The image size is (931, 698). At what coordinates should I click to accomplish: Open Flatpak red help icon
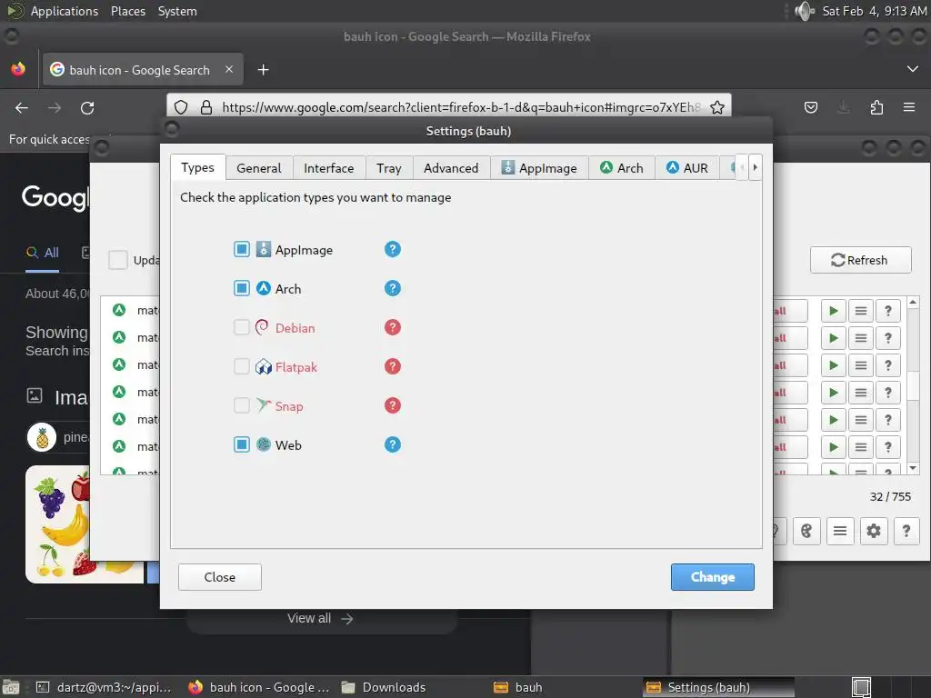click(x=393, y=366)
